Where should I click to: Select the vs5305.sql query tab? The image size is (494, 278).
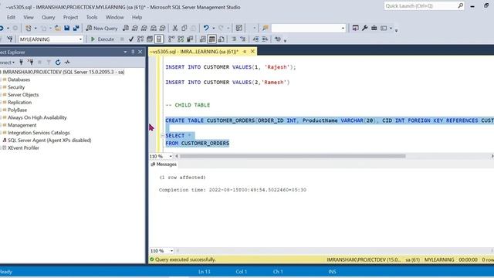click(194, 52)
